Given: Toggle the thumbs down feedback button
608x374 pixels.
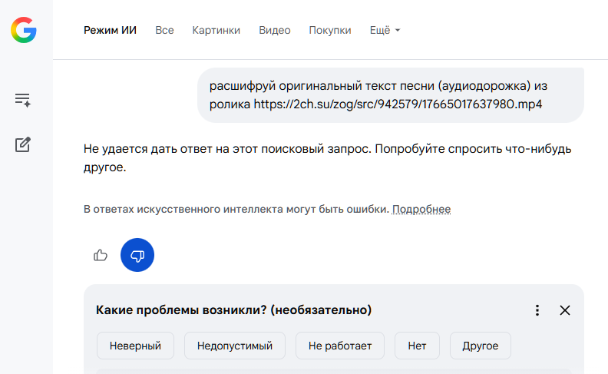Looking at the screenshot, I should pos(137,255).
